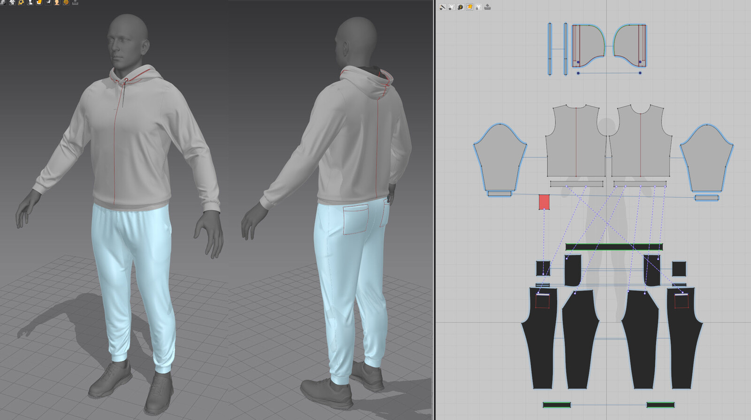This screenshot has height=420, width=751.
Task: Select the black waistband pattern with green edge
Action: pyautogui.click(x=614, y=247)
